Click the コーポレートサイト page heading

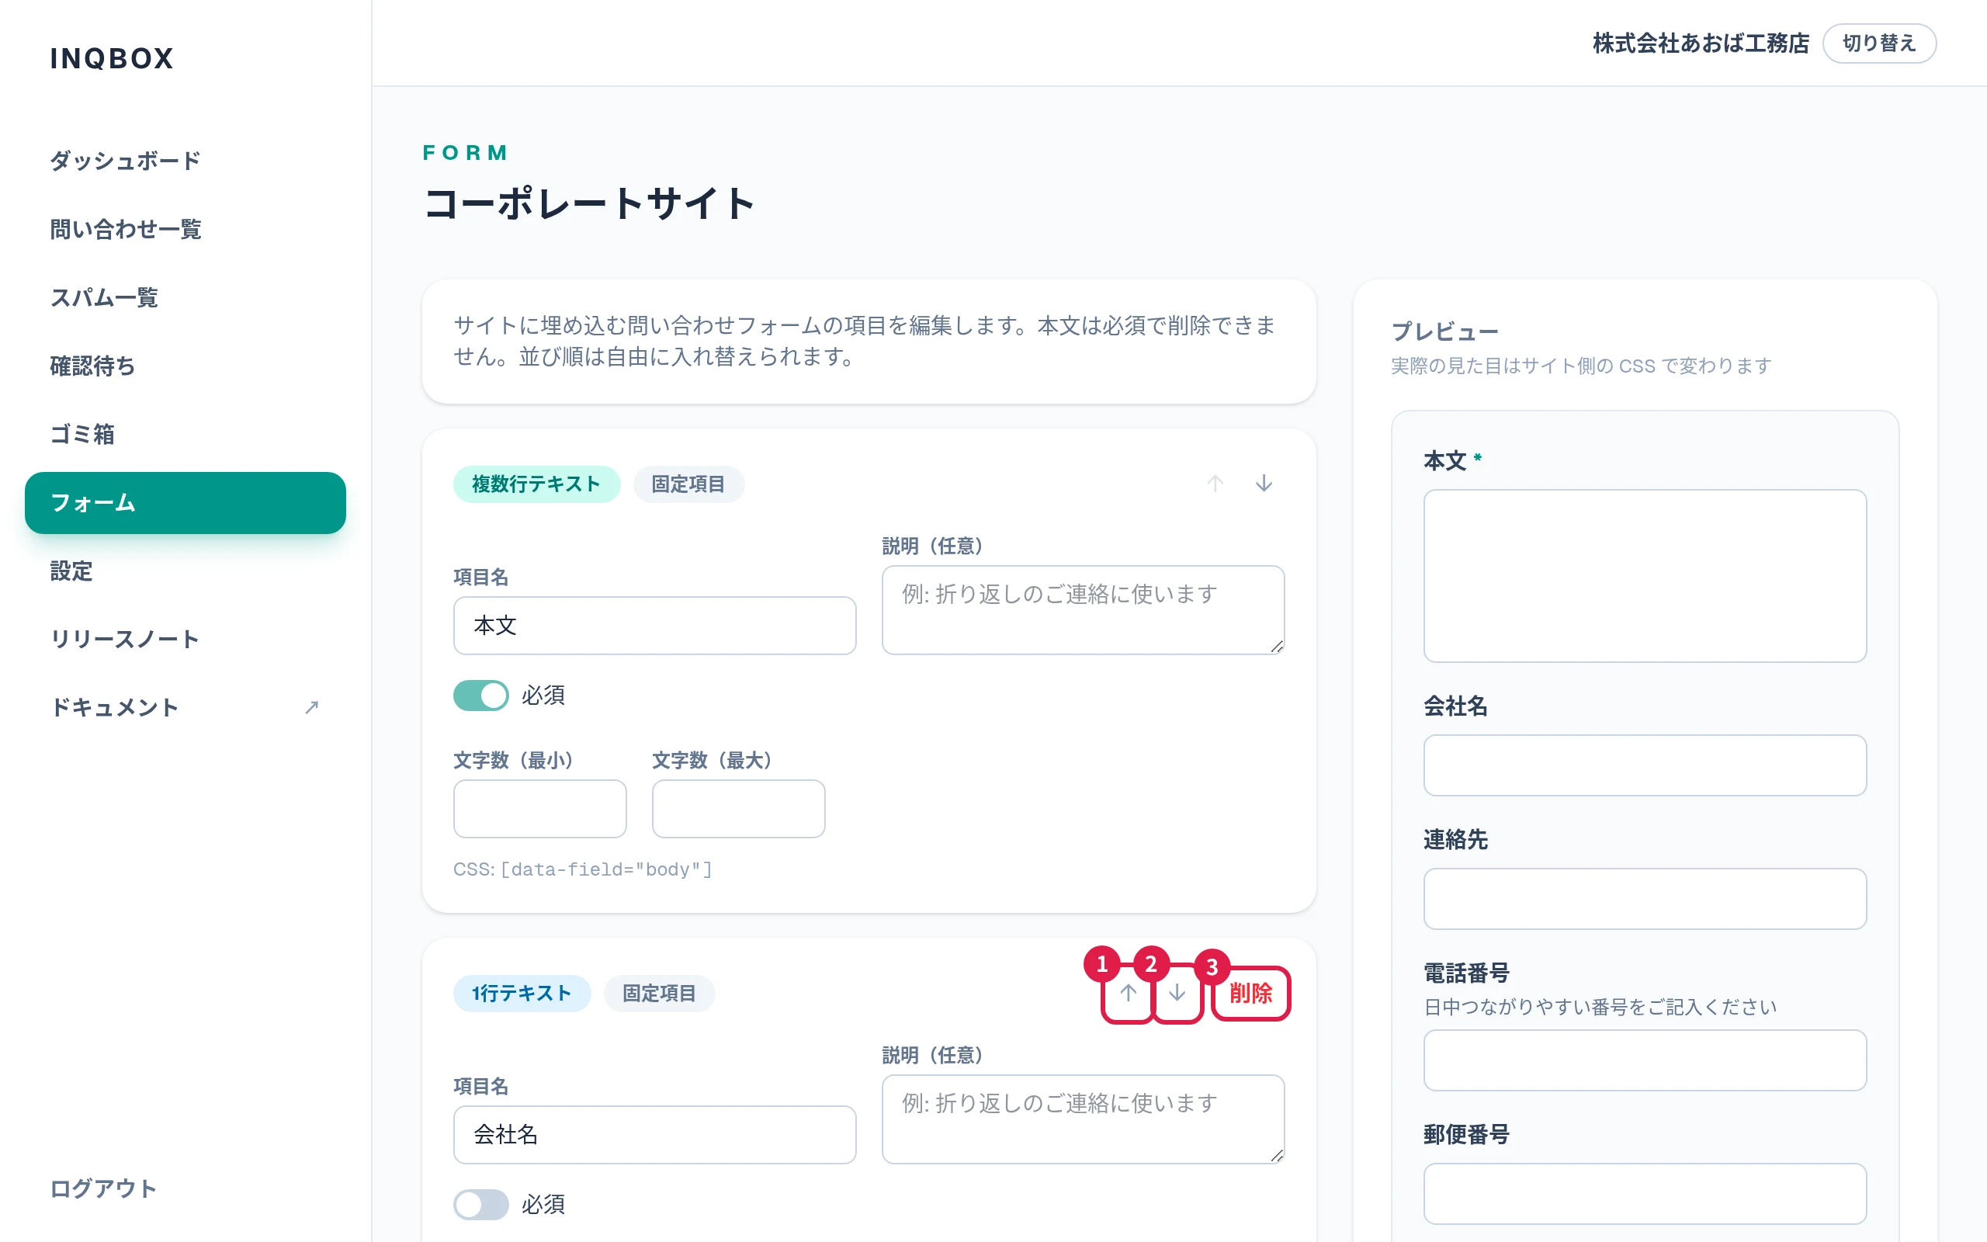pyautogui.click(x=590, y=203)
